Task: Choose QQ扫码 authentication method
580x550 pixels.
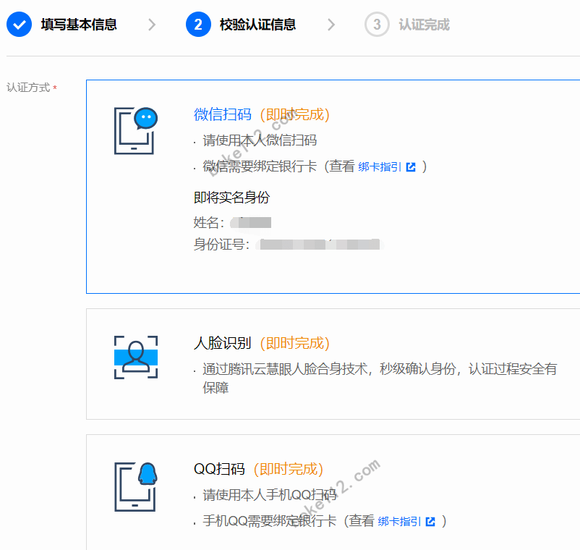Action: (219, 469)
